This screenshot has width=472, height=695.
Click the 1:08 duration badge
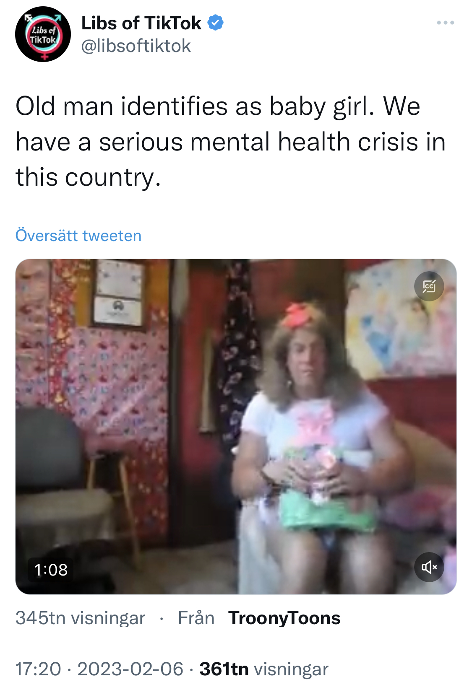[51, 570]
